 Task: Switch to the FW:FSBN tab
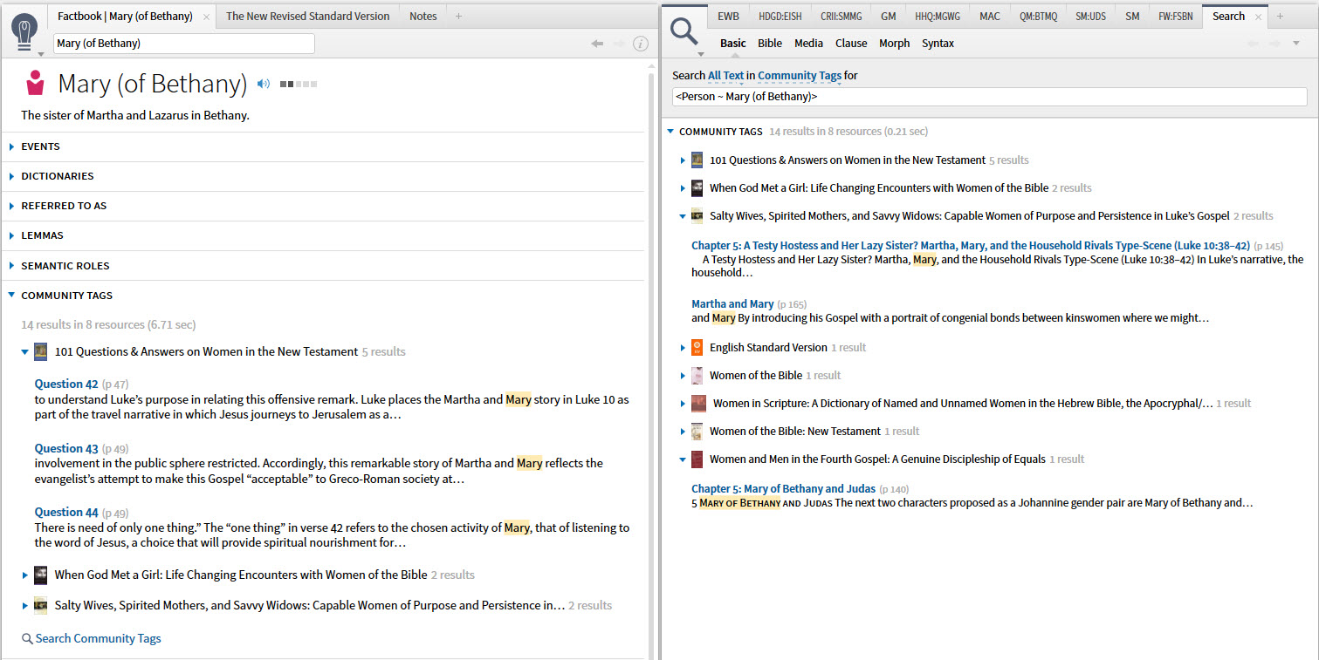point(1176,17)
